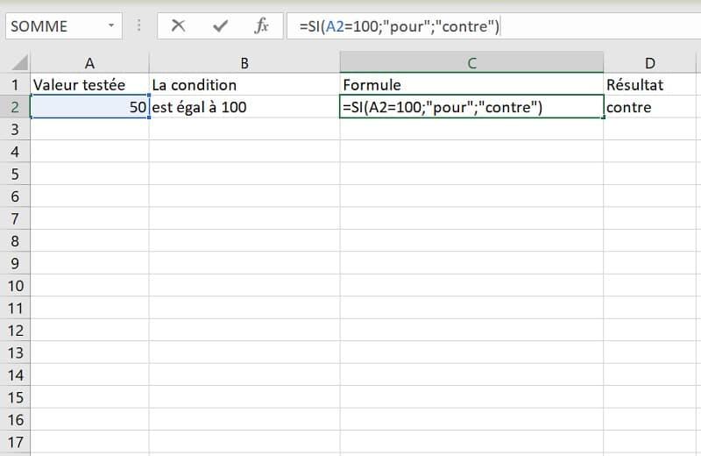Open Insert Function via fx icon
The image size is (701, 456).
pyautogui.click(x=261, y=26)
